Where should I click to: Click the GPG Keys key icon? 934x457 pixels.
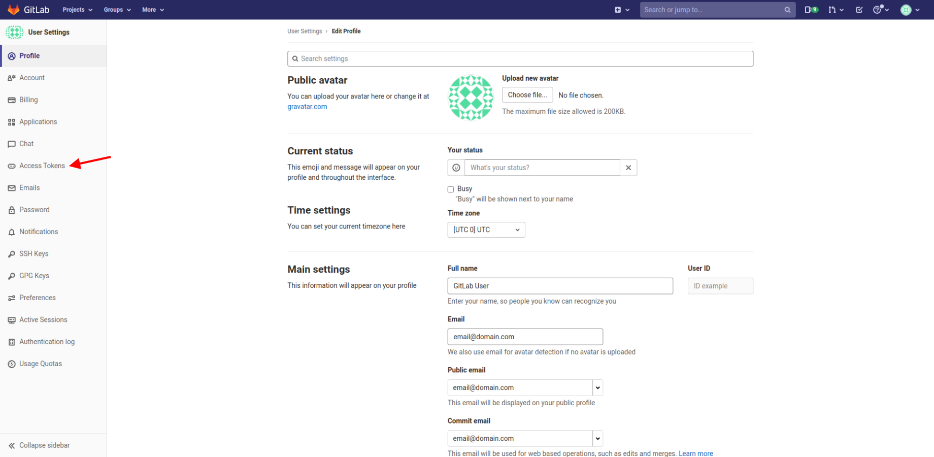[x=12, y=276]
